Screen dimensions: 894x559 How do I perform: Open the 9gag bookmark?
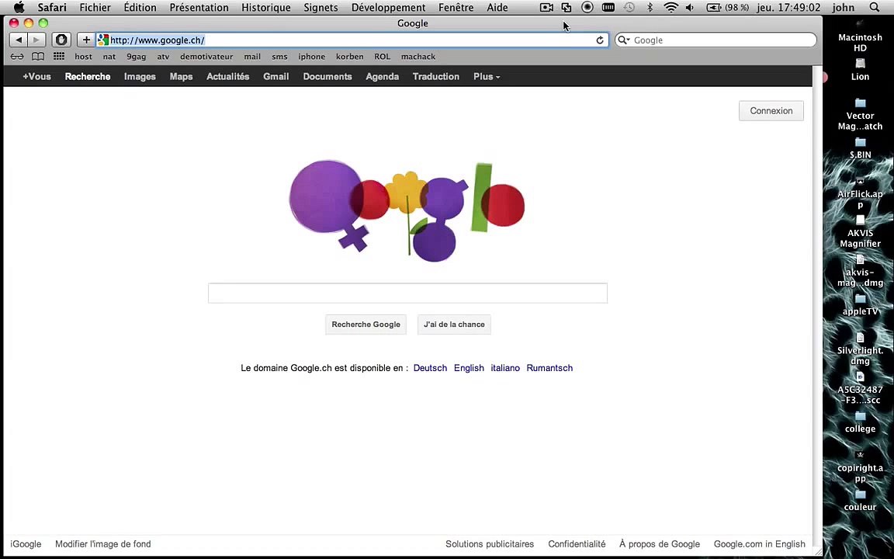[x=137, y=57]
